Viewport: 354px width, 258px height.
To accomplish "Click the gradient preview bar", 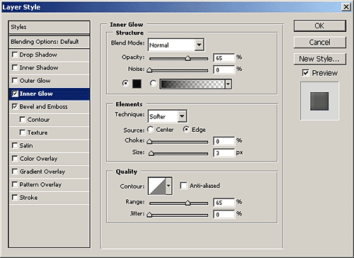I will pyautogui.click(x=193, y=84).
